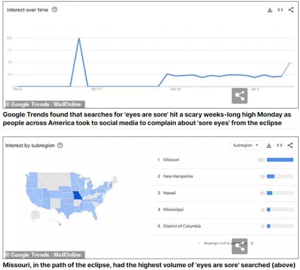Go to previous page of subregion results
The width and height of the screenshot is (300, 270).
click(199, 243)
